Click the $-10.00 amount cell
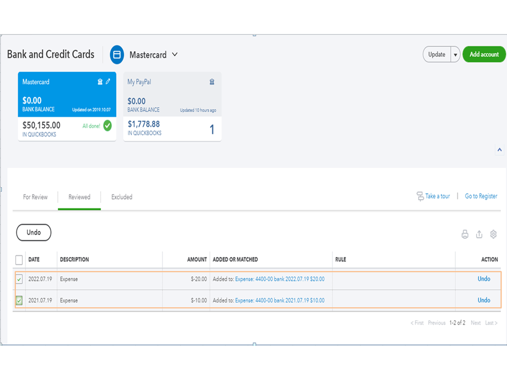The width and height of the screenshot is (507, 380). pos(199,300)
